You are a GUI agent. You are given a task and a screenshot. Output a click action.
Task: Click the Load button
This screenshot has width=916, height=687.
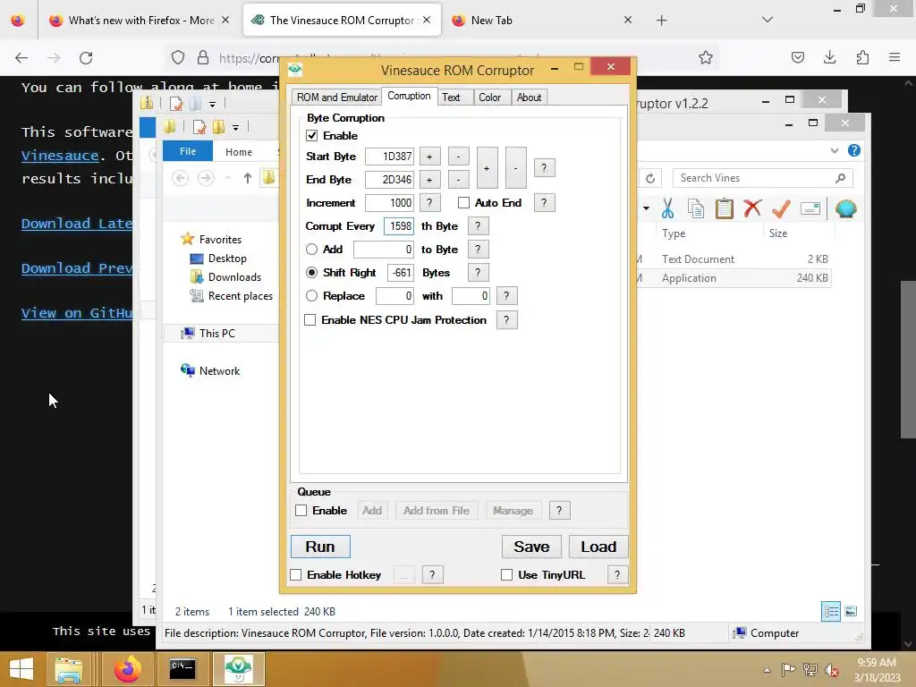click(598, 547)
